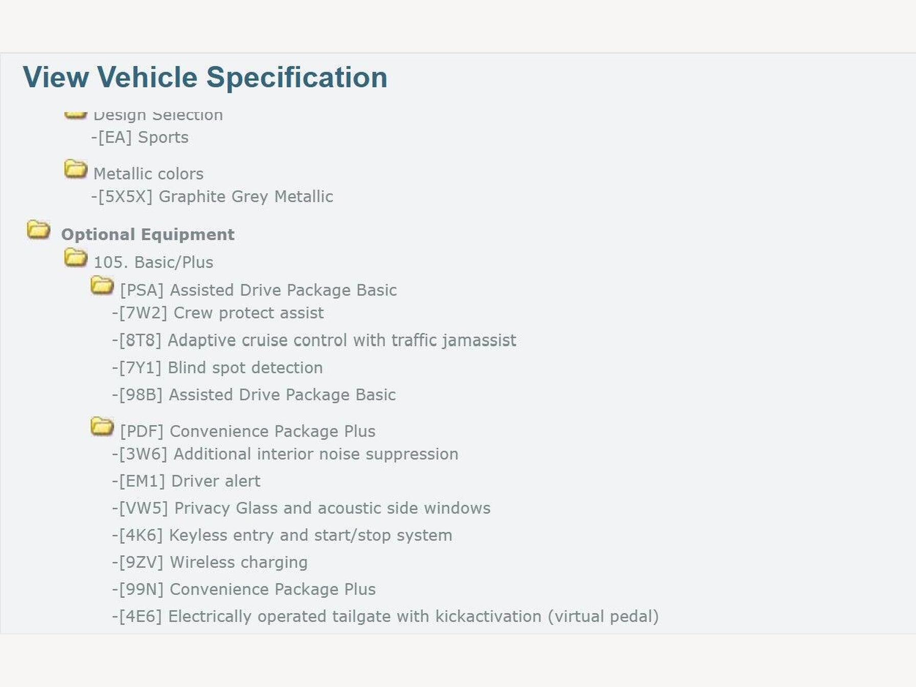The height and width of the screenshot is (687, 916).
Task: Select the Metallic colors label
Action: (148, 174)
